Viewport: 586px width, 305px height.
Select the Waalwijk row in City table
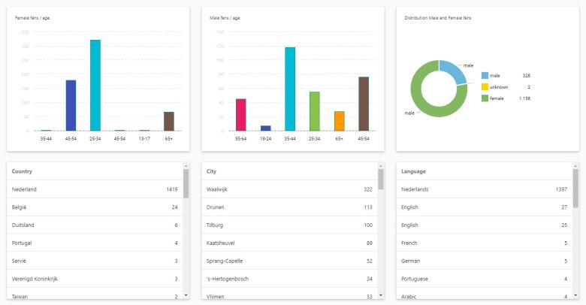coord(289,189)
